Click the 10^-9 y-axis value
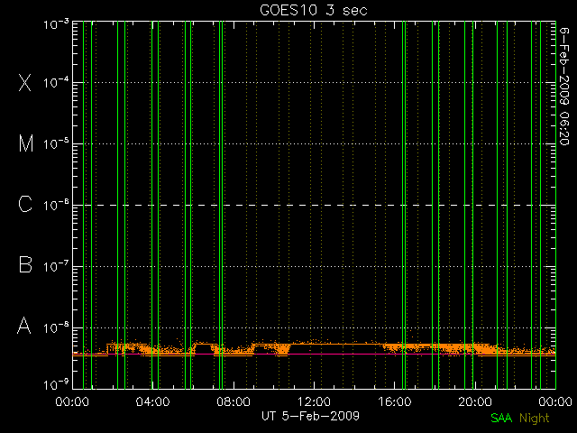This screenshot has width=577, height=433. point(56,385)
